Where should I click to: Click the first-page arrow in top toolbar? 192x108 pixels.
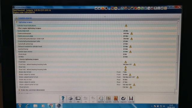96,8
